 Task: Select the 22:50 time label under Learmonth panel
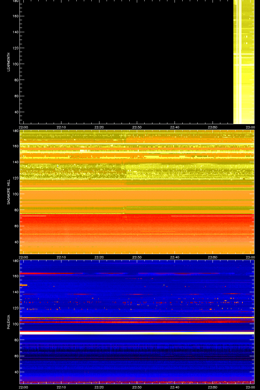point(213,127)
